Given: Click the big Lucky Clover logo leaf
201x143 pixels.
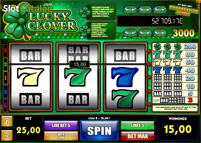Looking at the screenshot, I should (x=19, y=22).
